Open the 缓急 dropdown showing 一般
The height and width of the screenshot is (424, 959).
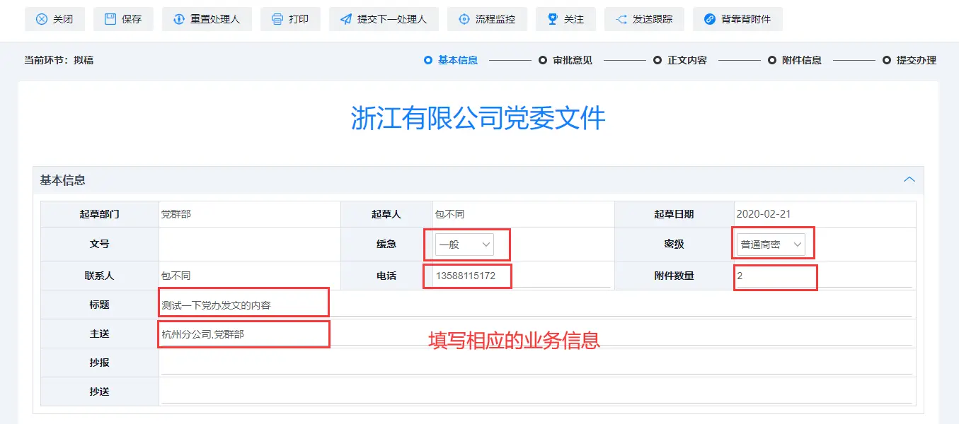point(464,245)
